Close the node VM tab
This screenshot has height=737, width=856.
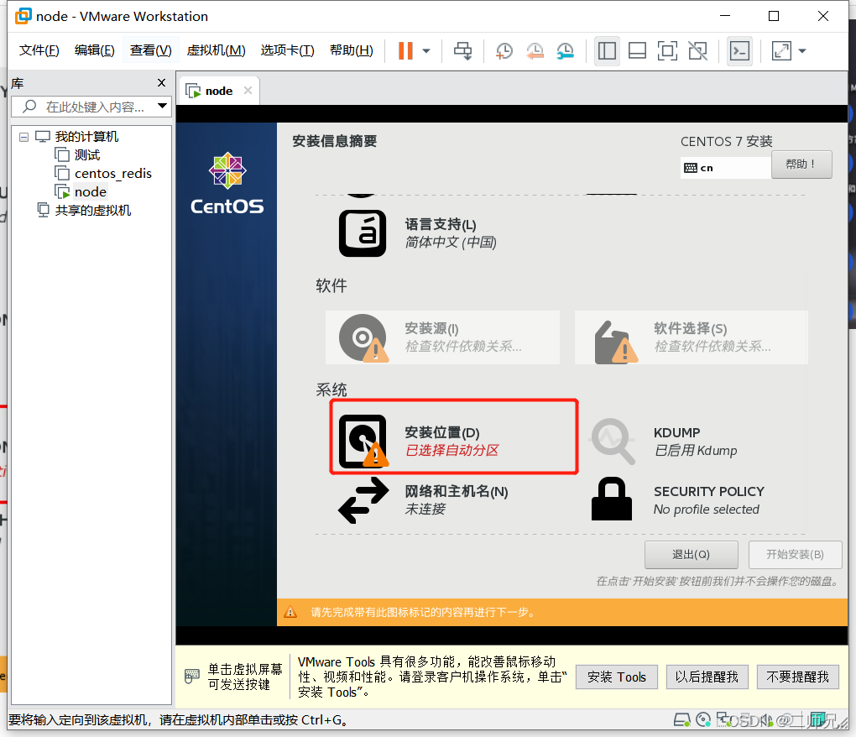point(246,90)
